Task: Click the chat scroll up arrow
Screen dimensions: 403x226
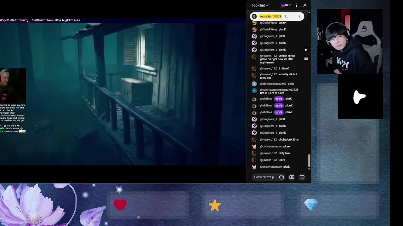Action: tap(309, 13)
